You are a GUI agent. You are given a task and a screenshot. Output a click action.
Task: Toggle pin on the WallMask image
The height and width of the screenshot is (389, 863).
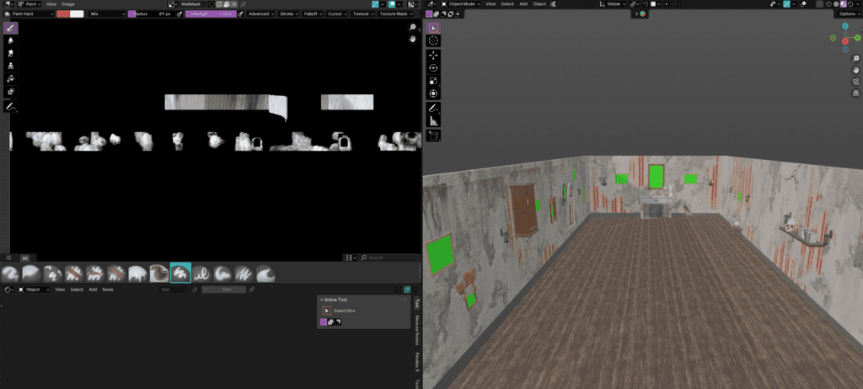point(244,4)
